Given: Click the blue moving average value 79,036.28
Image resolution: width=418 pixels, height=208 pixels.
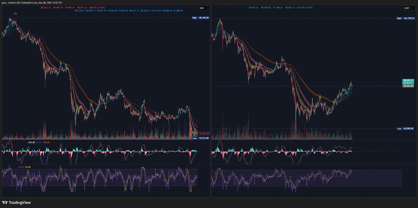Looking at the screenshot, I should click(x=113, y=11).
